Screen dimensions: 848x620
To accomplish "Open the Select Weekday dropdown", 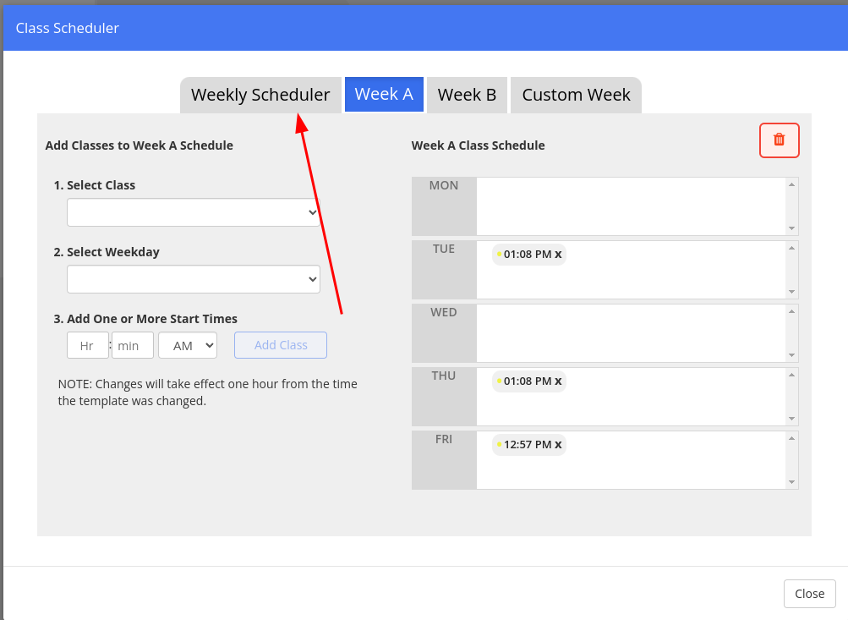I will [x=194, y=279].
